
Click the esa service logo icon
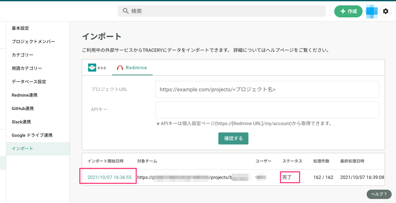[x=92, y=67]
